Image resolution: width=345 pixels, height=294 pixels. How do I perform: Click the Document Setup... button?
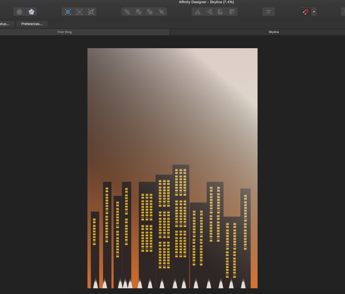pyautogui.click(x=6, y=24)
